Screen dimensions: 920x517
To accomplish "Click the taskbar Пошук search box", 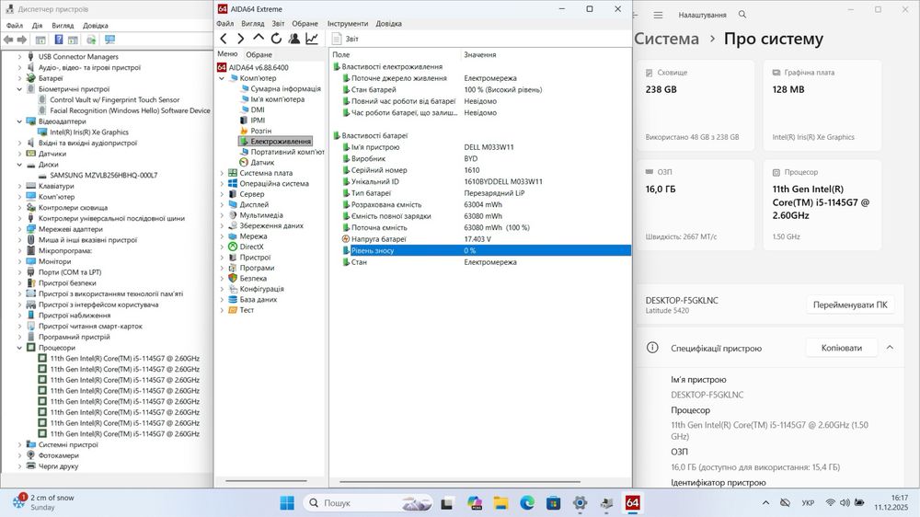I will pos(369,503).
